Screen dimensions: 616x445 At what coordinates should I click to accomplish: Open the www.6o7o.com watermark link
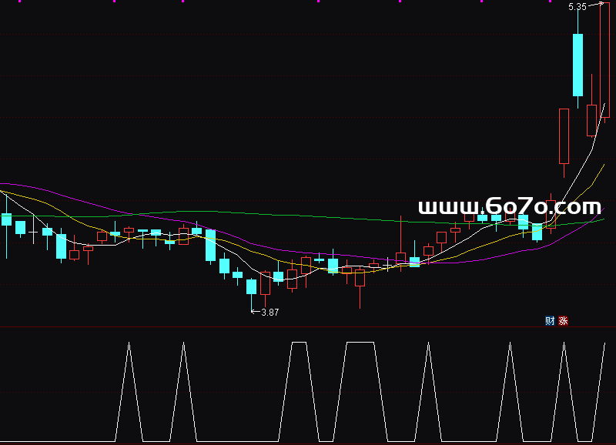pos(509,207)
